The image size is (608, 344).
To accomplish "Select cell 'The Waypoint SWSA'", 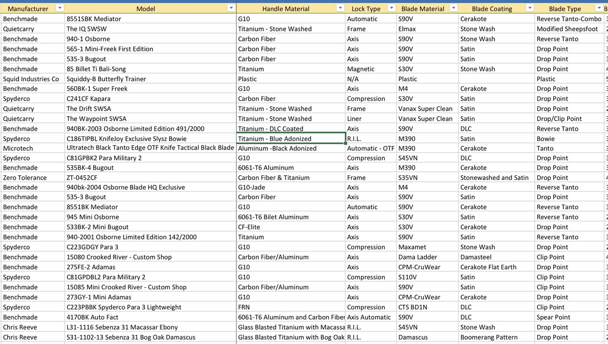I will (151, 119).
